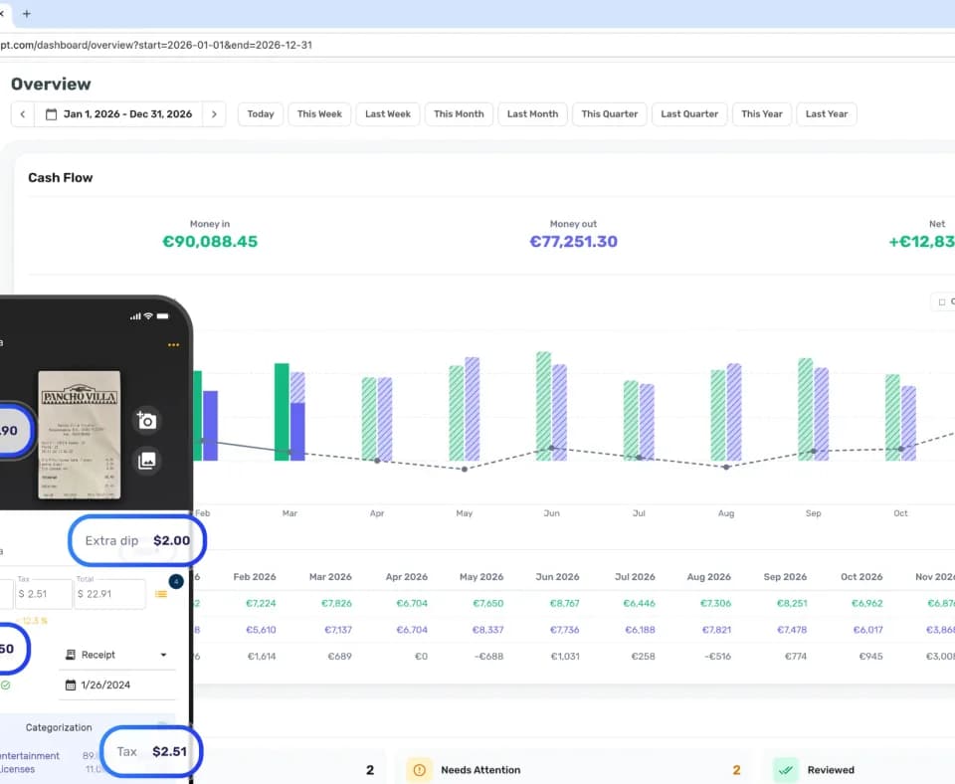Viewport: 955px width, 784px height.
Task: Click the Needs Attention warning icon
Action: click(x=419, y=770)
